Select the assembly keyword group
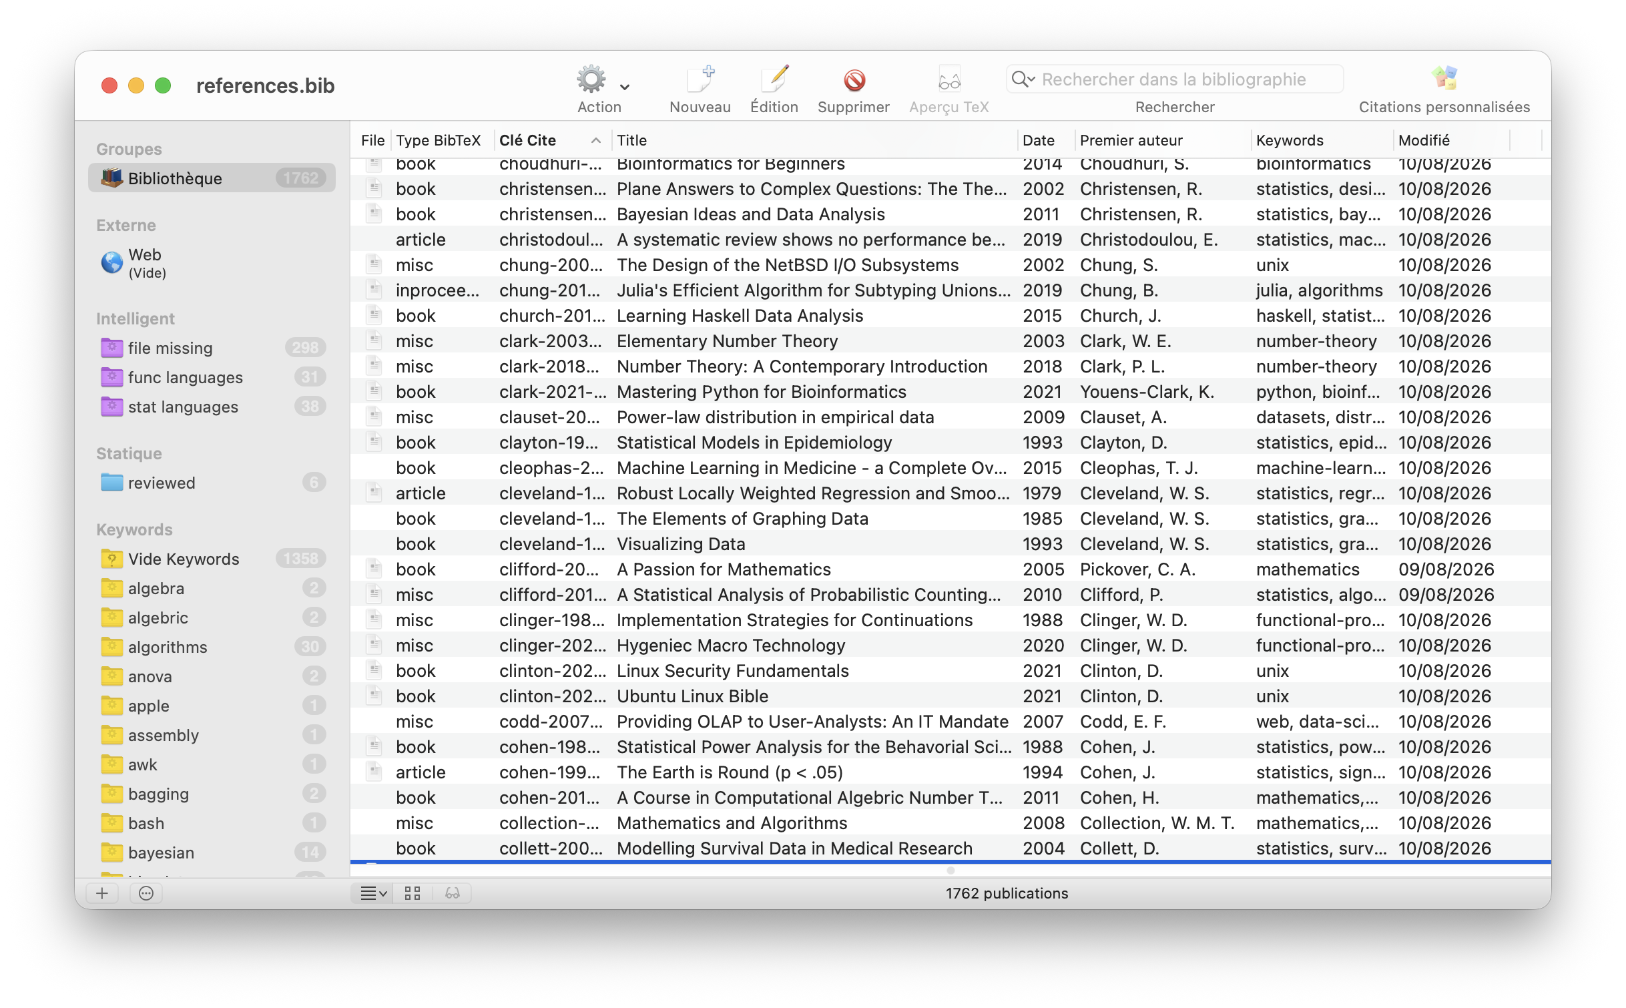The image size is (1626, 1008). tap(212, 735)
